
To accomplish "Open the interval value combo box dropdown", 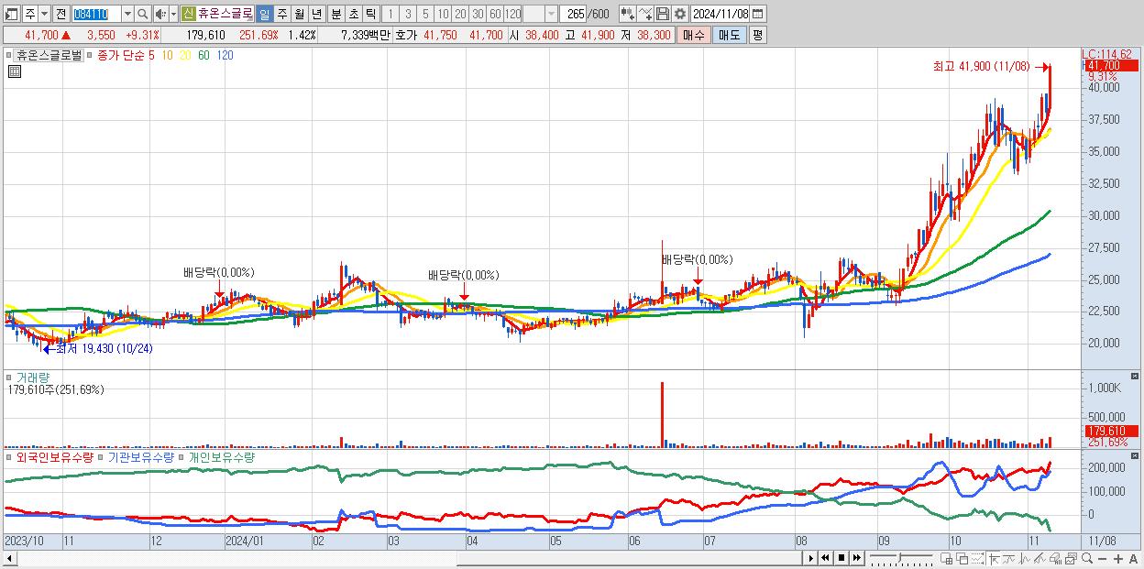I will click(551, 14).
